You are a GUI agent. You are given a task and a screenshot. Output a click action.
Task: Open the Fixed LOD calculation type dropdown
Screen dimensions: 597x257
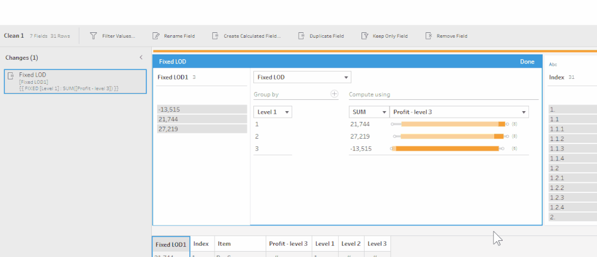tap(302, 77)
